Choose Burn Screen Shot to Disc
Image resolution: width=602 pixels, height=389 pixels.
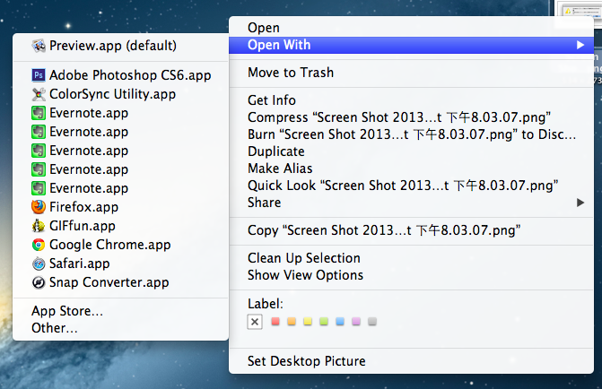coord(411,134)
